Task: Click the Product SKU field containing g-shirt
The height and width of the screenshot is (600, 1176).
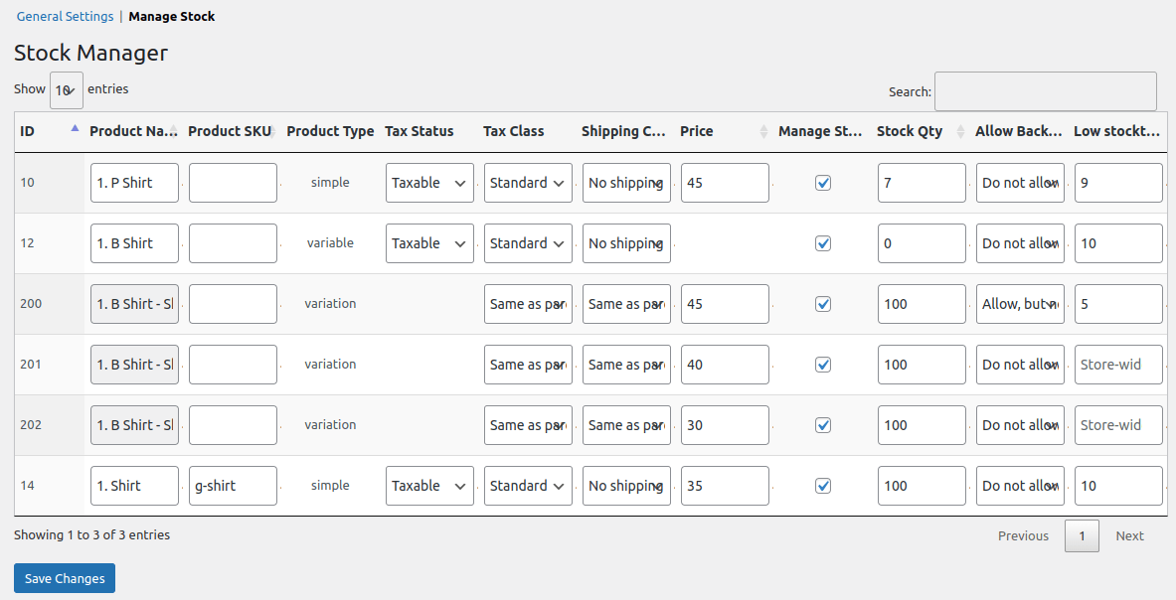Action: click(233, 486)
